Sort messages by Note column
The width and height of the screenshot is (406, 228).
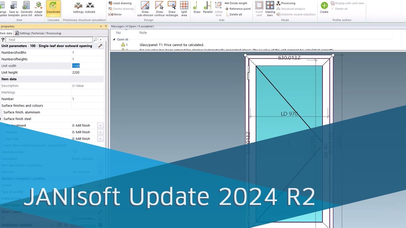click(143, 33)
